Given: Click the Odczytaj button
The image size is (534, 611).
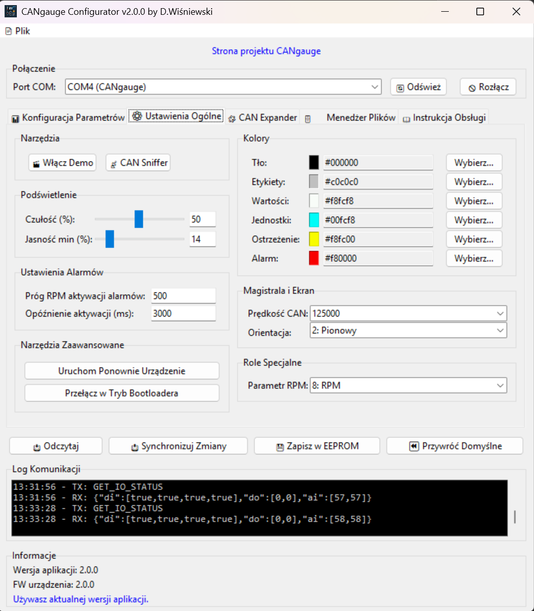Looking at the screenshot, I should pyautogui.click(x=56, y=446).
